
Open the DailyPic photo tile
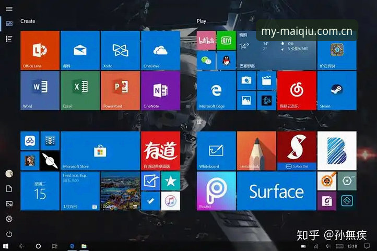pyautogui.click(x=120, y=191)
